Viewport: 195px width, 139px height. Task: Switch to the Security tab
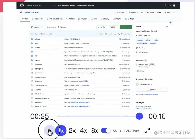(105, 19)
